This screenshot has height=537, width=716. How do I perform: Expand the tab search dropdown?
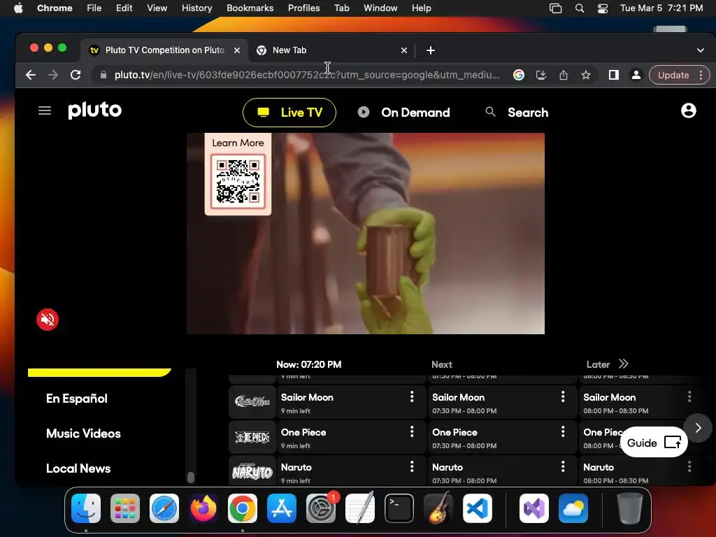click(700, 50)
